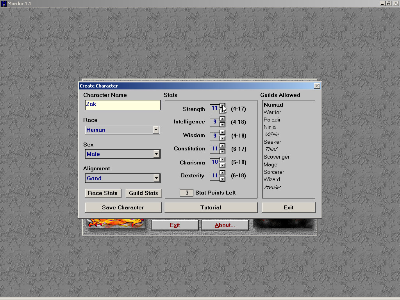Select Mage in Guilds Allowed list
The width and height of the screenshot is (400, 300).
(x=270, y=164)
